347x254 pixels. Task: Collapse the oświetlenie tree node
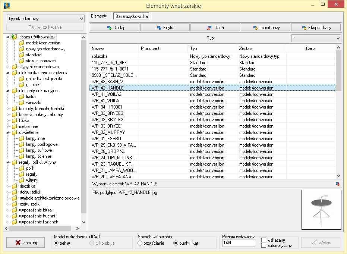(7, 133)
